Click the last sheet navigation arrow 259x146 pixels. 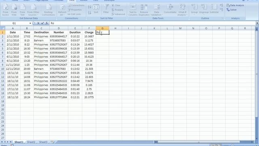[11, 142]
